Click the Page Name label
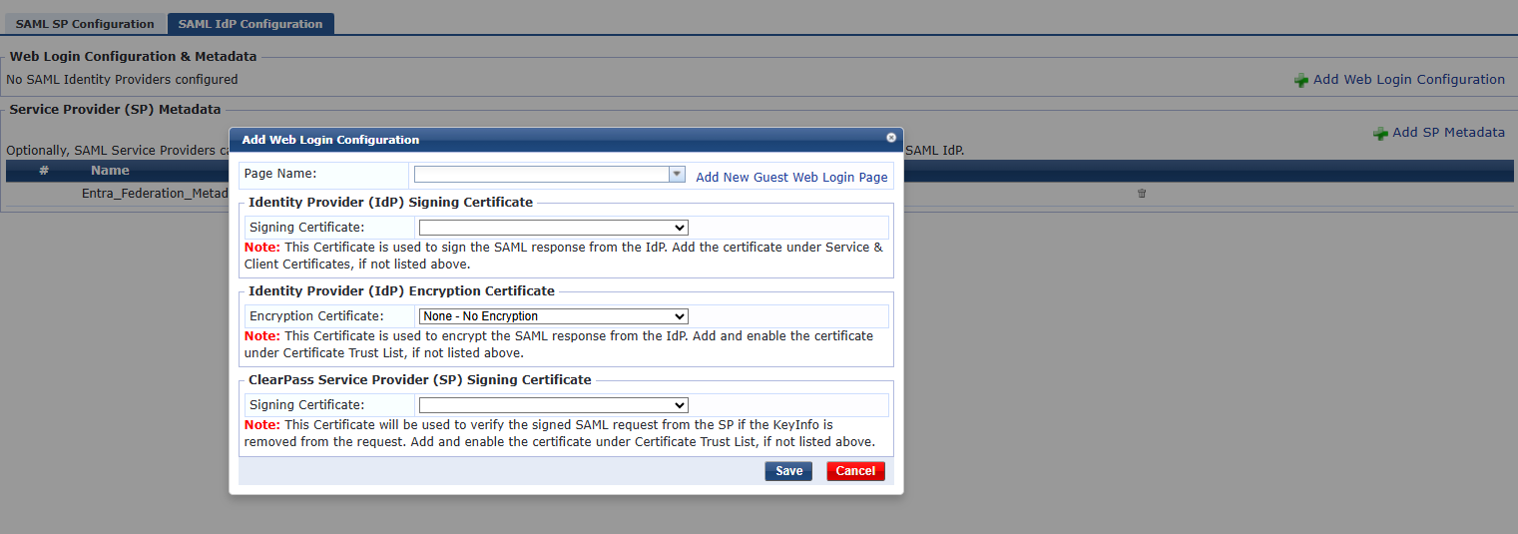The image size is (1518, 534). click(280, 175)
